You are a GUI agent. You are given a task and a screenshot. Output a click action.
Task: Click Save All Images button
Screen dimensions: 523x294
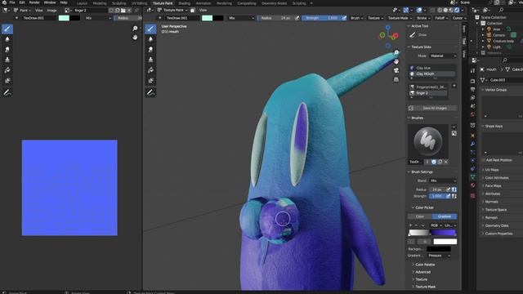(432, 108)
